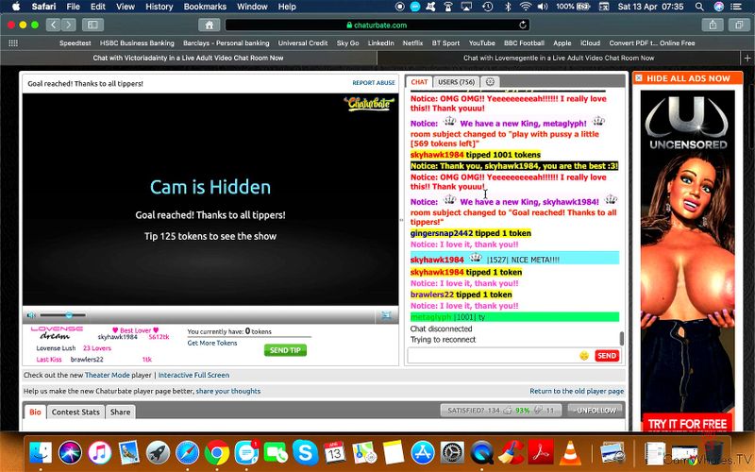Click the REPORT ABUSE link
Screen dimensions: 755x472
pyautogui.click(x=374, y=83)
